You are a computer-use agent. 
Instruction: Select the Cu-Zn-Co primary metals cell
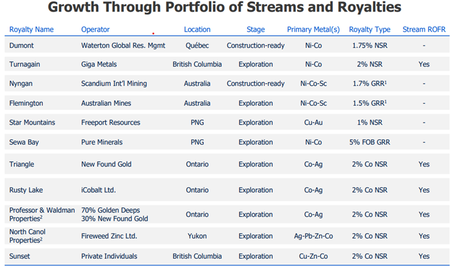[x=313, y=256]
